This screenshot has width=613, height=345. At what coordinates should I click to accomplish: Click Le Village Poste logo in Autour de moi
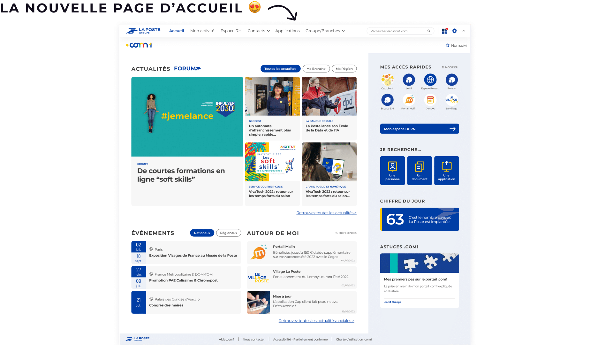click(x=258, y=278)
